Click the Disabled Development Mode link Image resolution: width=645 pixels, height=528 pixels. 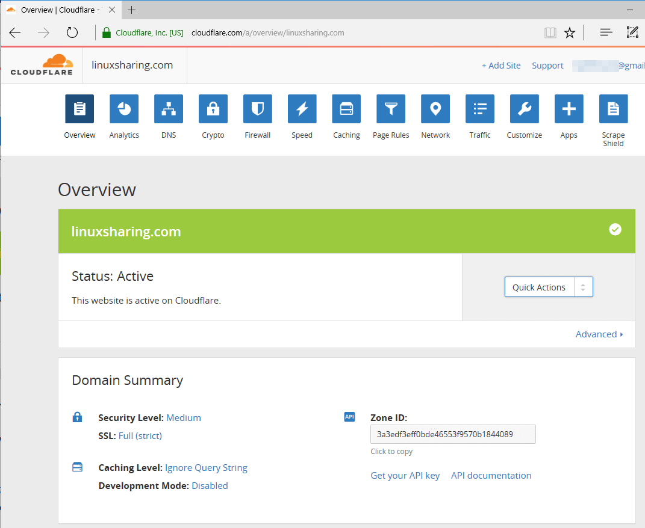pyautogui.click(x=210, y=486)
